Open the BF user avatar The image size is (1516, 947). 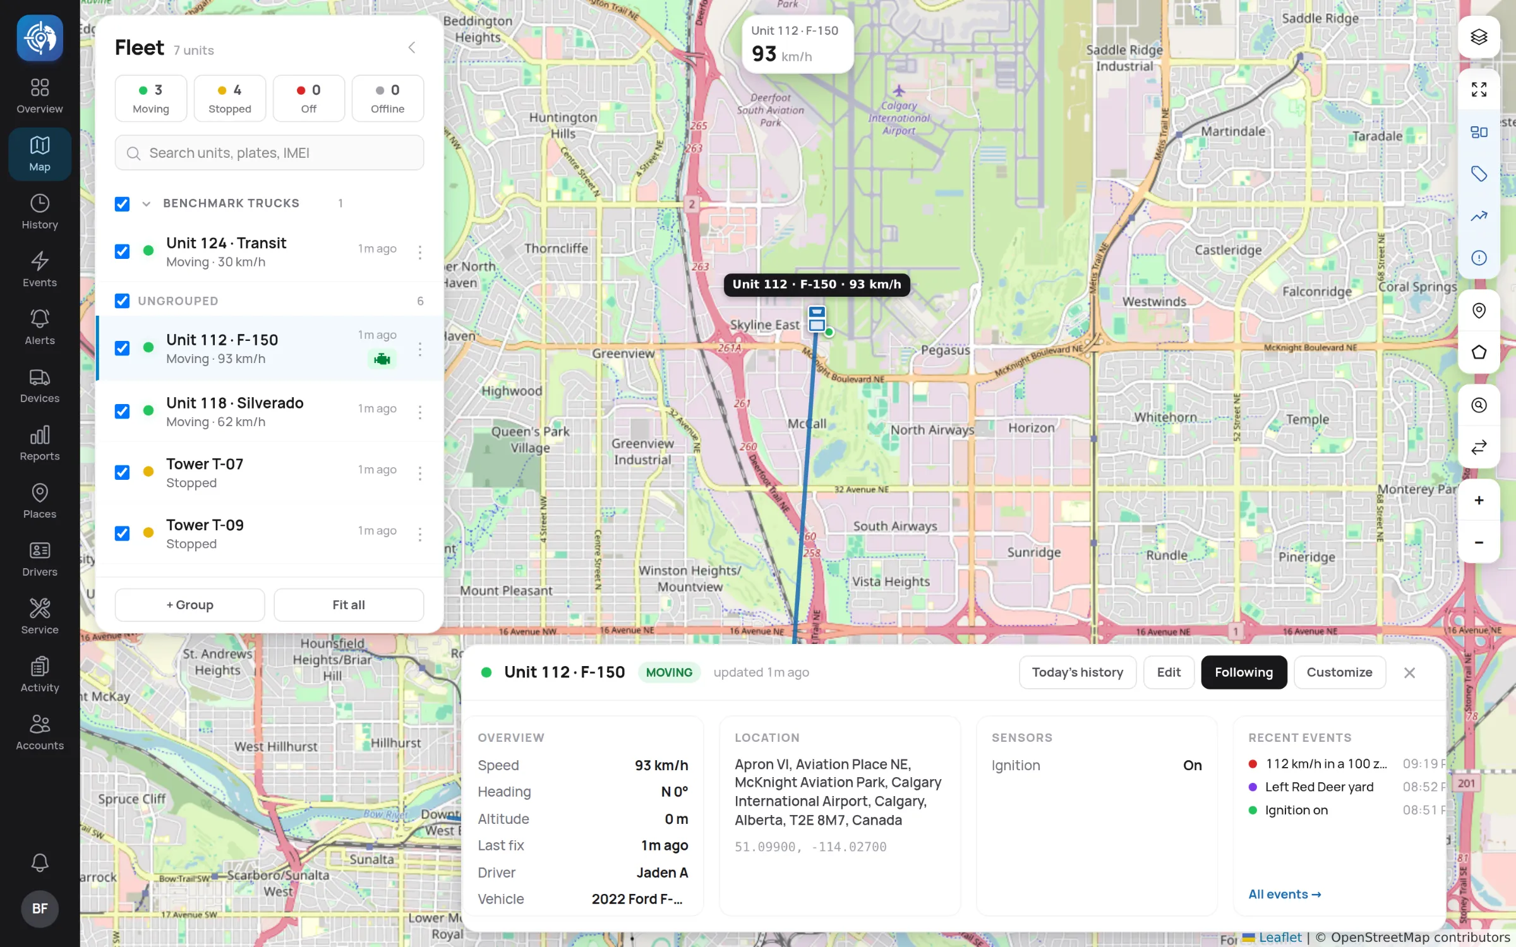pyautogui.click(x=40, y=908)
